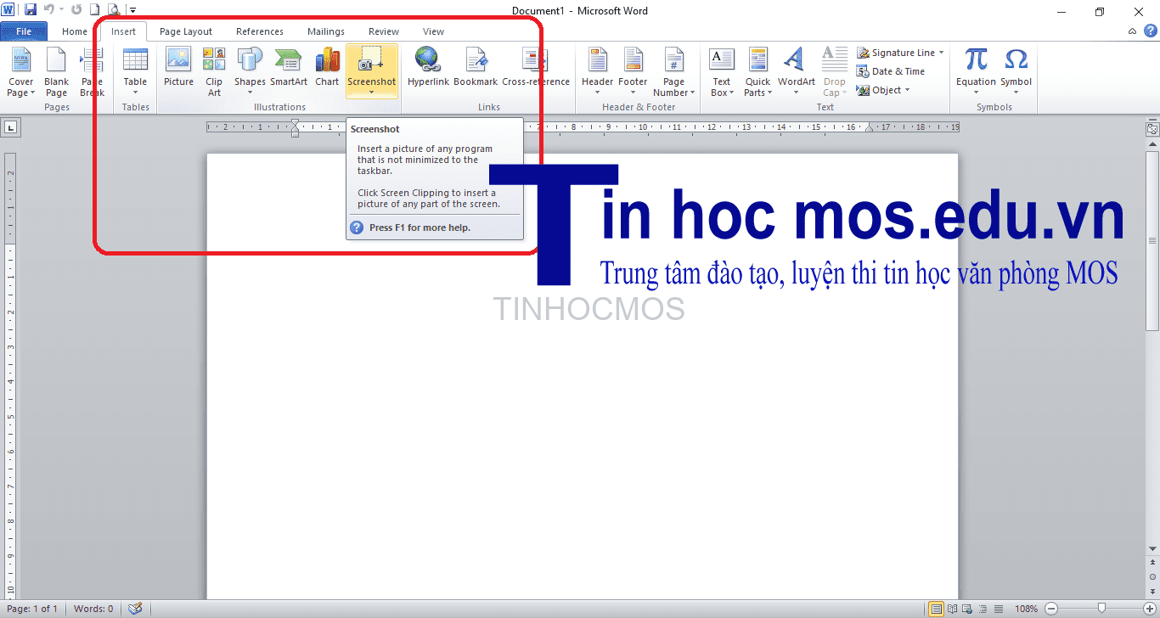Open the Table dropdown
This screenshot has width=1160, height=618.
pos(135,72)
